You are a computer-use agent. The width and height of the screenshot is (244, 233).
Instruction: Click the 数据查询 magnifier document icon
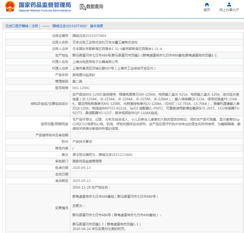(83, 7)
